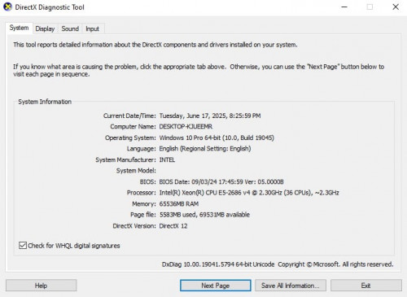Screen dimensions: 407x297
Task: Select the System tab
Action: coord(19,28)
